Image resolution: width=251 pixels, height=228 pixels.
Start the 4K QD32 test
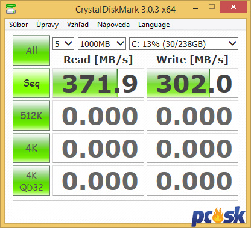tap(31, 180)
